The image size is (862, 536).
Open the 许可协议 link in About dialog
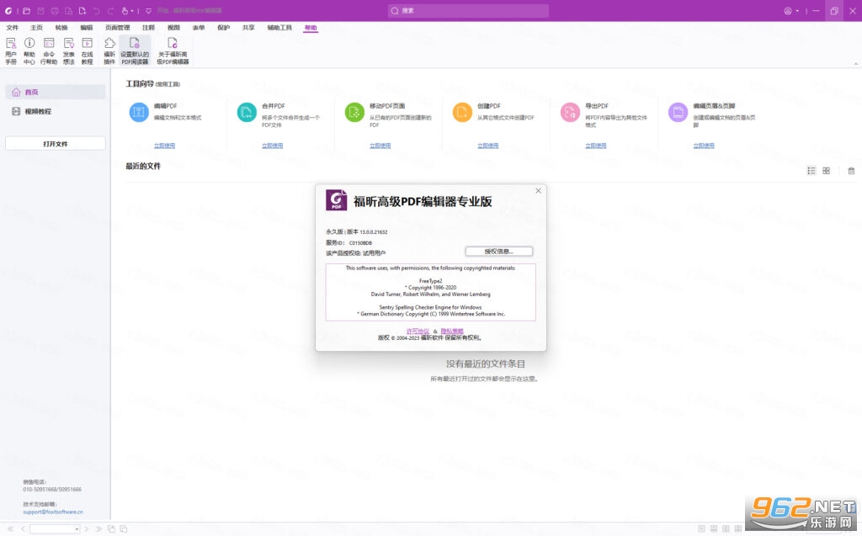tap(418, 331)
